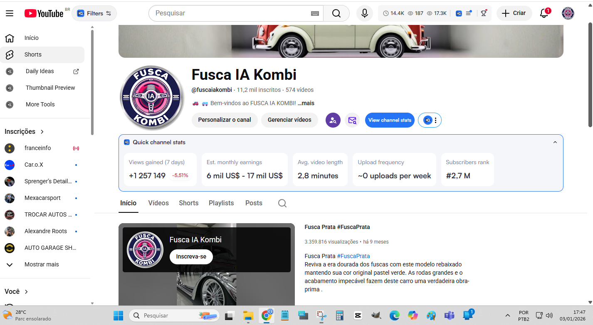Screen dimensions: 593x325
Task: Open the notifications bell
Action: coord(544,13)
